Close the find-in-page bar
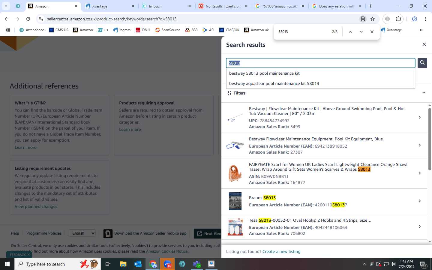Viewport: 432px width, 270px height. pos(372,32)
